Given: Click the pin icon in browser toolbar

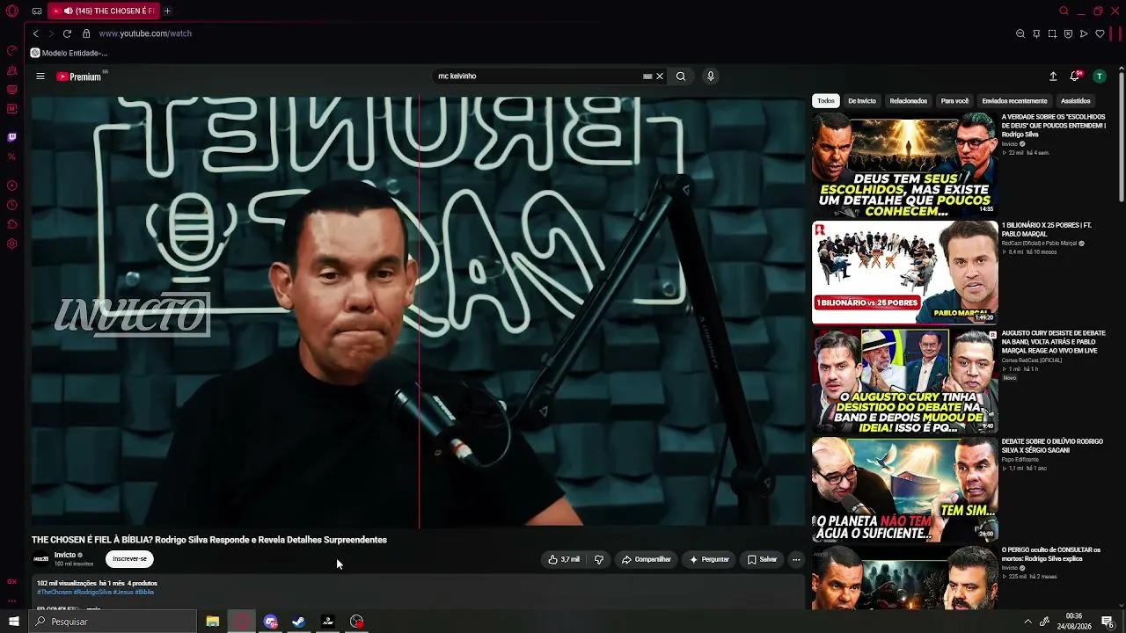Looking at the screenshot, I should pos(1036,33).
